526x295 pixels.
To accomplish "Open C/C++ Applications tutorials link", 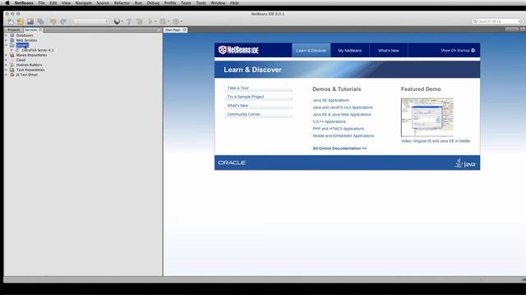I will coord(329,121).
